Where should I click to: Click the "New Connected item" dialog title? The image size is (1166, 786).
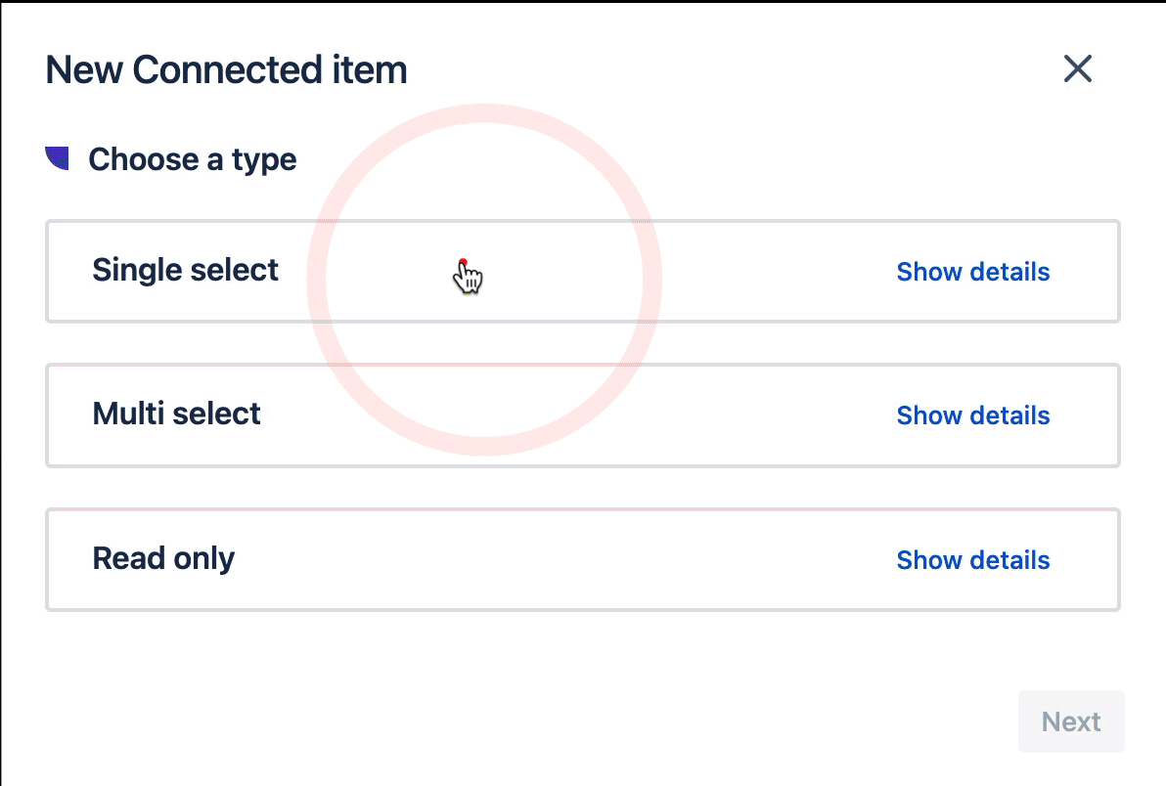[x=226, y=70]
